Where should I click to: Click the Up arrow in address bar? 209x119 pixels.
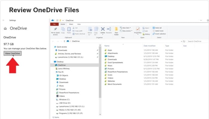(x=64, y=41)
